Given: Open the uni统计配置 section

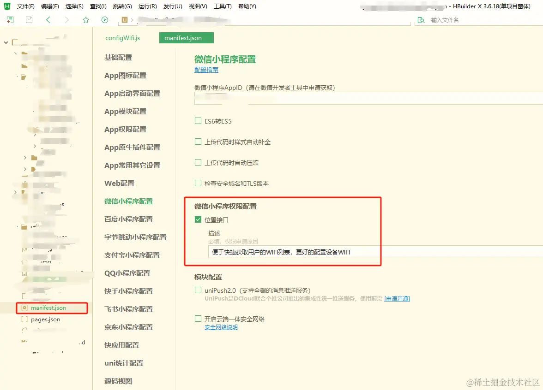Looking at the screenshot, I should click(124, 363).
